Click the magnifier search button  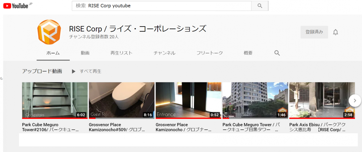click(x=260, y=6)
